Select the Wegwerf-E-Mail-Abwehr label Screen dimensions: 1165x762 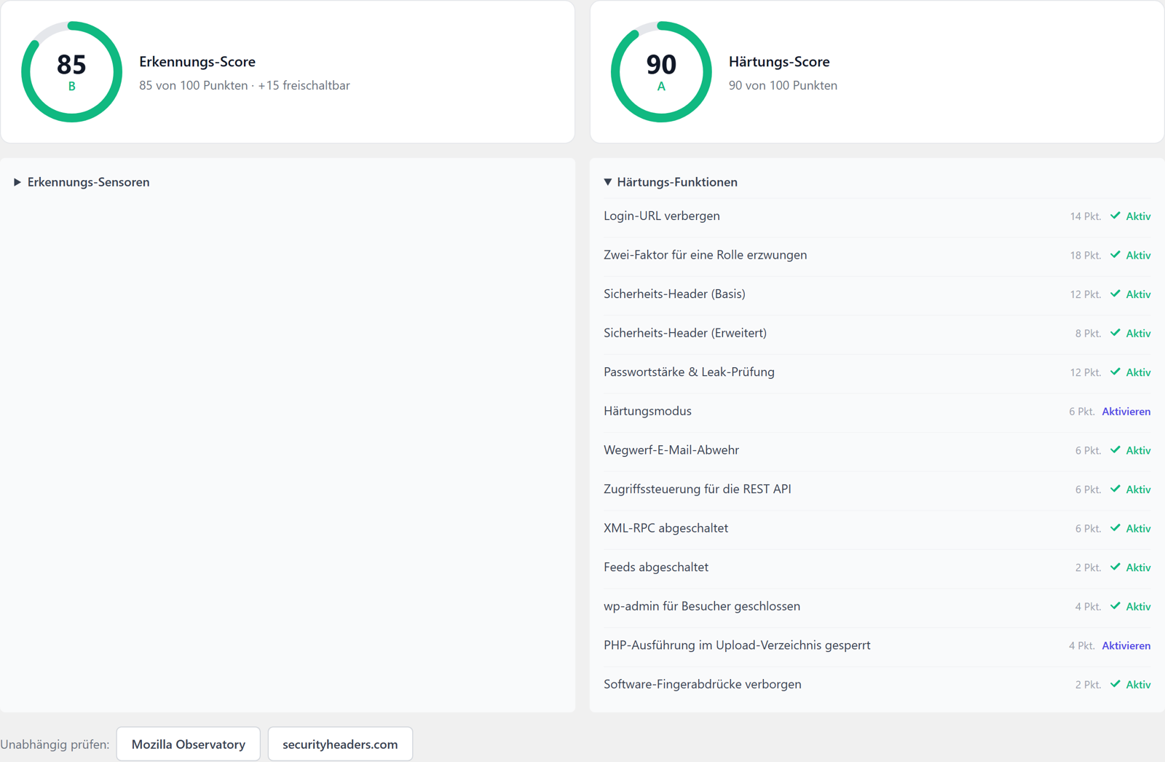(x=671, y=450)
